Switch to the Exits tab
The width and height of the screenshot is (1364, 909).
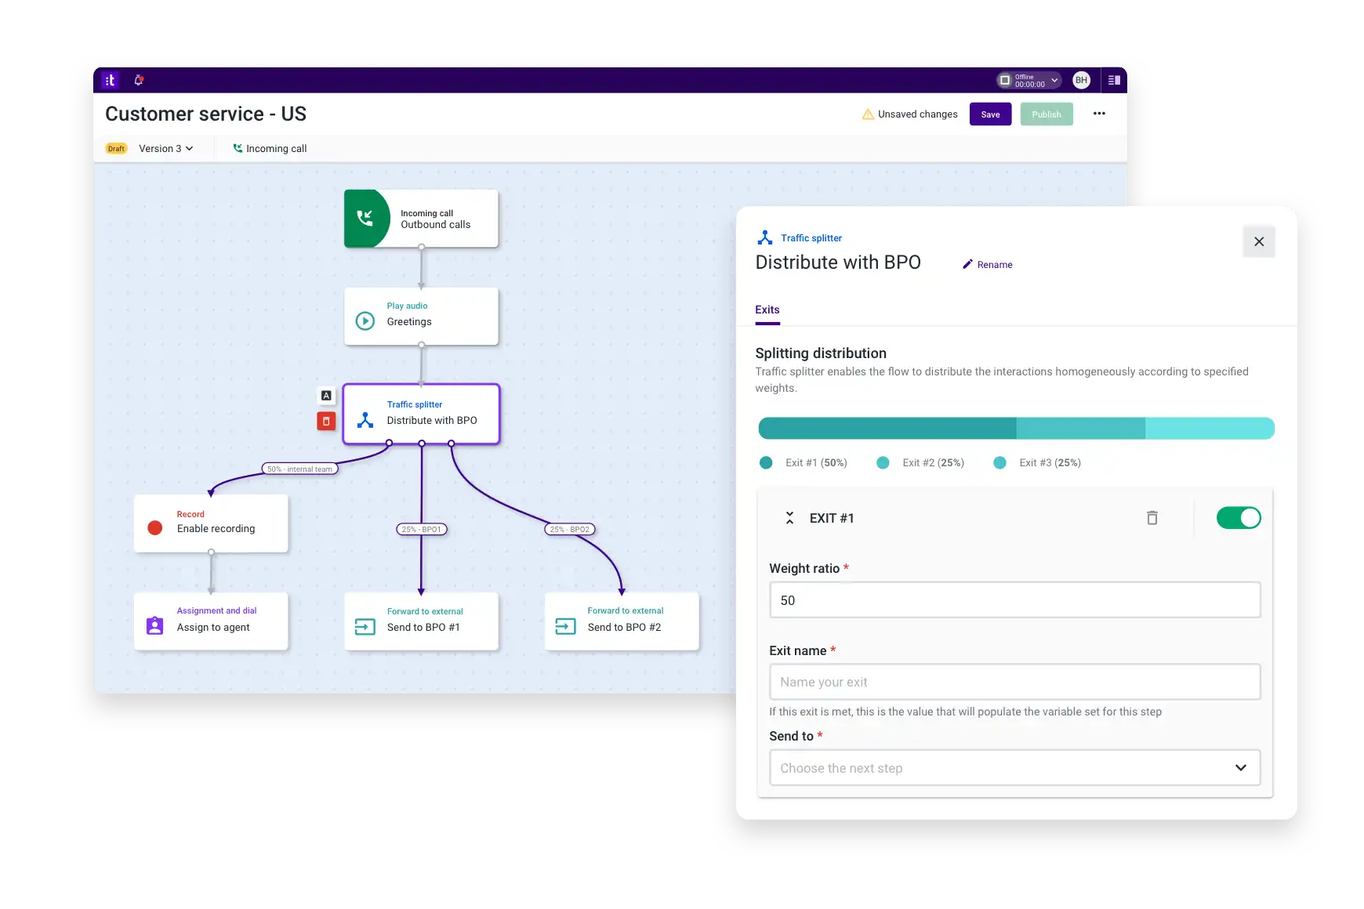coord(767,310)
